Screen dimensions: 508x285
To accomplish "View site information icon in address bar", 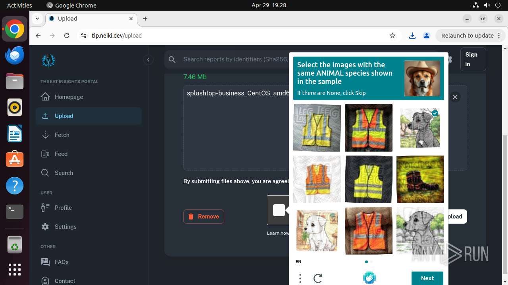I will click(x=83, y=36).
